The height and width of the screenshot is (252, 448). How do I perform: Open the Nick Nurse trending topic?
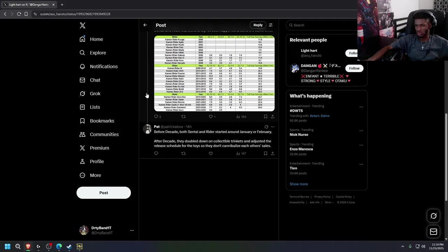click(299, 135)
